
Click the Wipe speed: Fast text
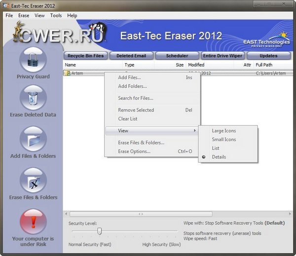(x=200, y=238)
